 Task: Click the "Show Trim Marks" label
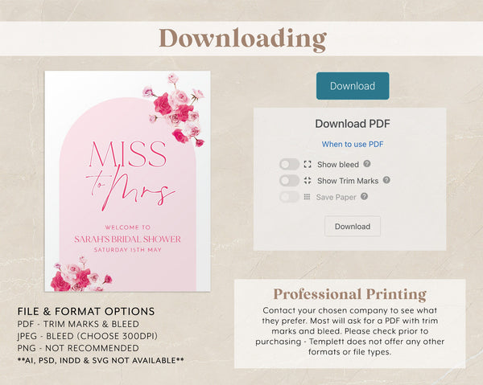(348, 181)
